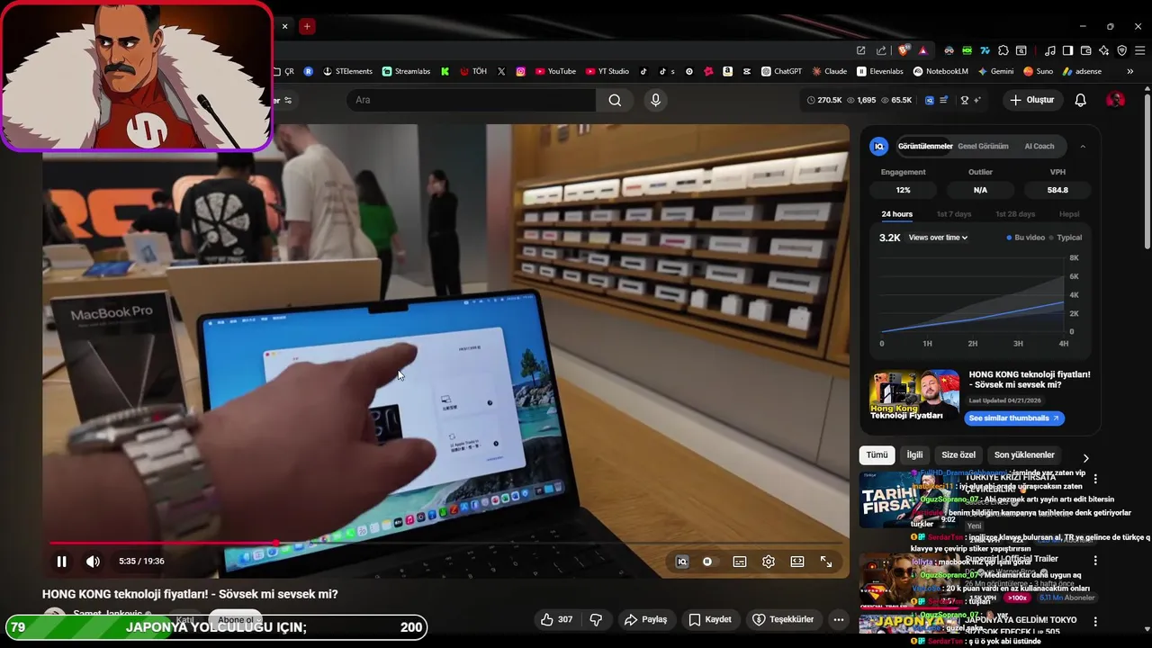Enter fullscreen mode

(826, 562)
